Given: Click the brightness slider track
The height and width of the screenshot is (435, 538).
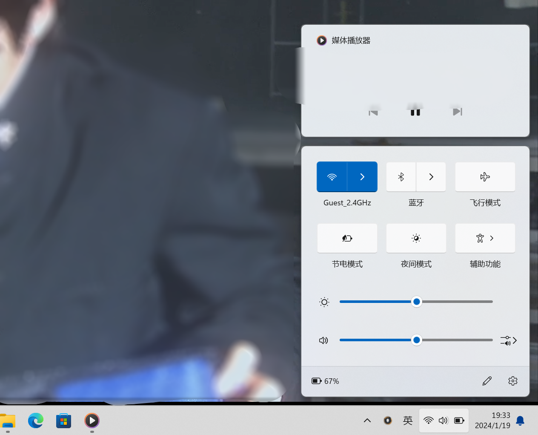Looking at the screenshot, I should click(455, 302).
